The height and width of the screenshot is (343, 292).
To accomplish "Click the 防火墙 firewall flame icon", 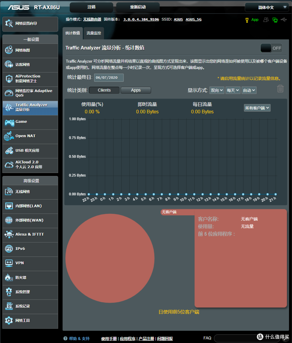I will 9,277.
